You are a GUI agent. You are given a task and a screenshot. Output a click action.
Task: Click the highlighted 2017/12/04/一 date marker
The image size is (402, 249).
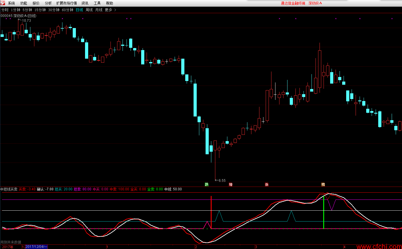click(x=36, y=247)
